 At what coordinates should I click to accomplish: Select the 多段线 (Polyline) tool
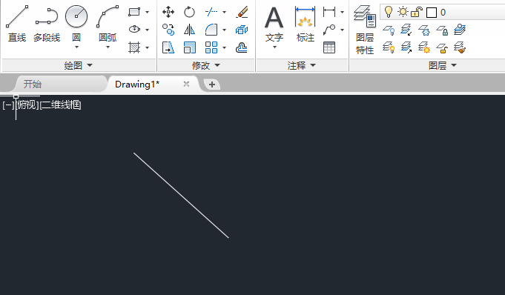pos(47,24)
